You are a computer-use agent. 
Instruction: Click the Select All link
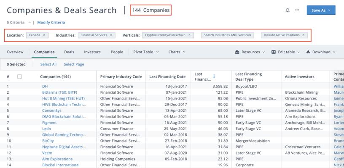[48, 64]
